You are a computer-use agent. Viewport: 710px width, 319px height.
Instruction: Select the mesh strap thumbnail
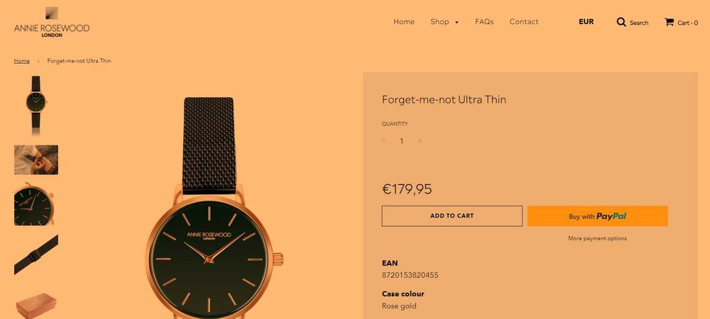(x=35, y=254)
